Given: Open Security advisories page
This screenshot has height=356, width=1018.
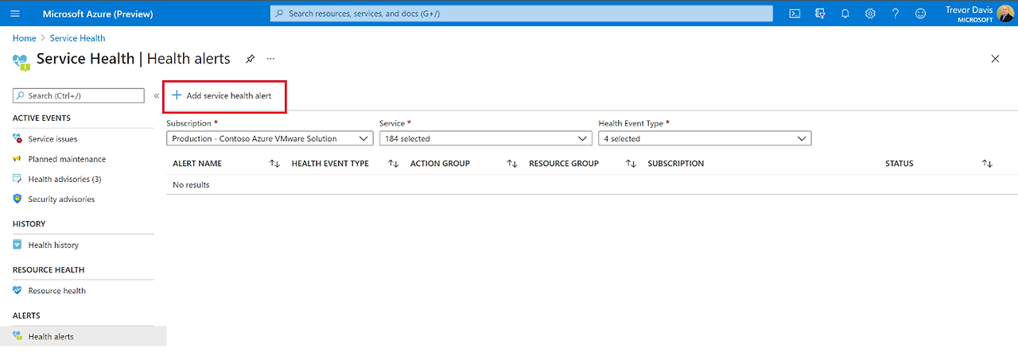Looking at the screenshot, I should click(61, 199).
